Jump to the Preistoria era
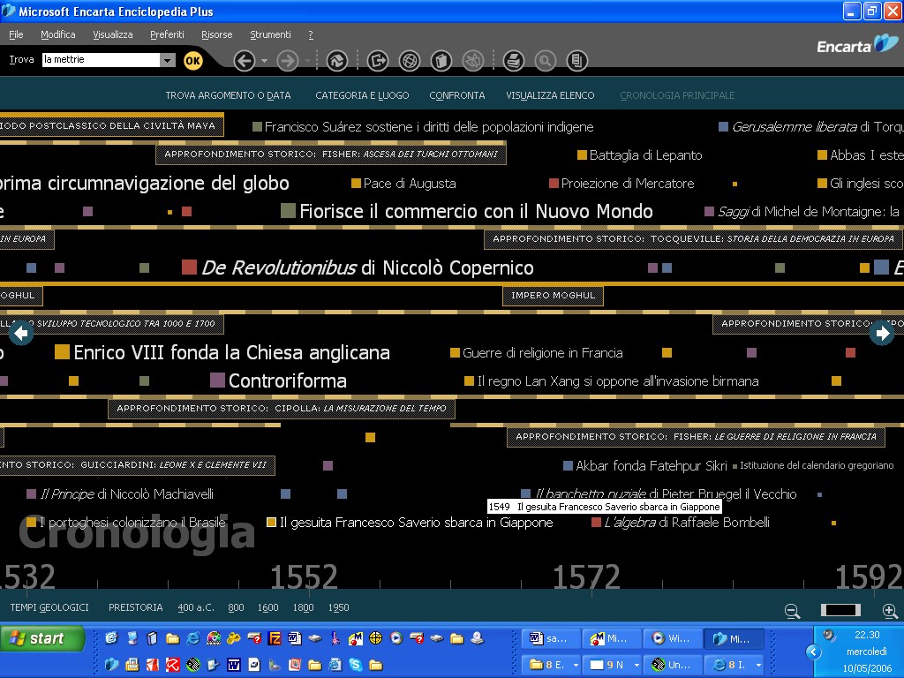This screenshot has height=678, width=904. [x=135, y=607]
